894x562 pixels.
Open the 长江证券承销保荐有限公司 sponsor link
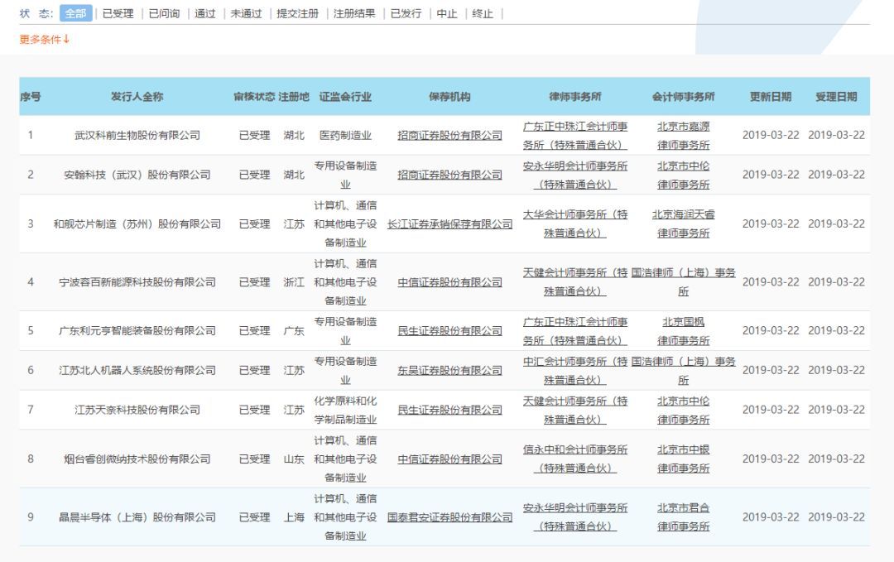click(448, 223)
